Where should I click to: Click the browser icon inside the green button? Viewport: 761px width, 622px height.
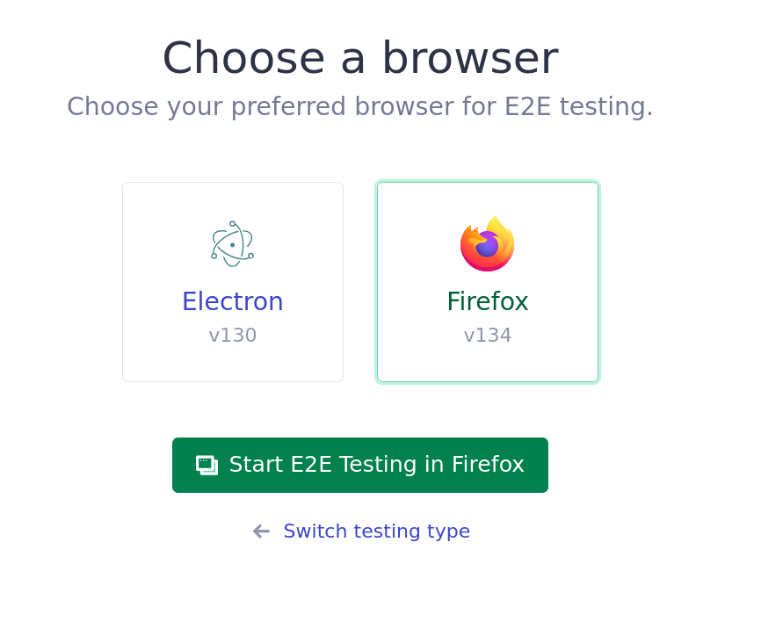tap(207, 465)
